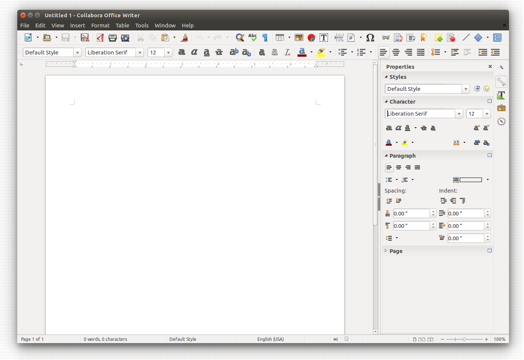Run the Spelling and Grammar check
The height and width of the screenshot is (360, 524).
coord(252,38)
